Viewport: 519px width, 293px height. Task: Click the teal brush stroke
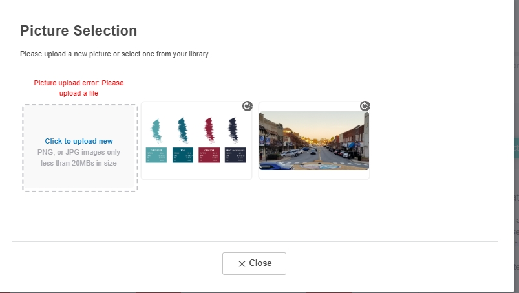coord(183,130)
